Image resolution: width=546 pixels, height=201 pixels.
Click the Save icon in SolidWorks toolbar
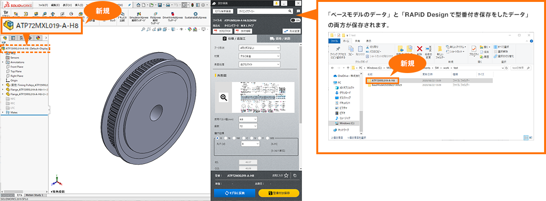[x=159, y=5]
